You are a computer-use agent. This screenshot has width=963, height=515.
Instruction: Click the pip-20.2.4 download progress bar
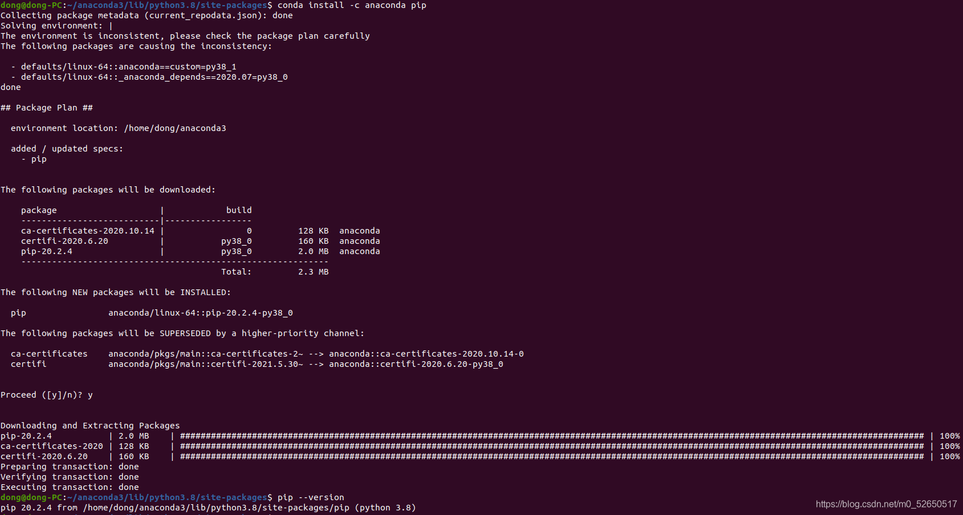[552, 436]
